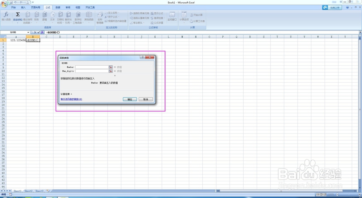Select cell A1 containing 123.123456
The width and height of the screenshot is (362, 198).
(16, 40)
